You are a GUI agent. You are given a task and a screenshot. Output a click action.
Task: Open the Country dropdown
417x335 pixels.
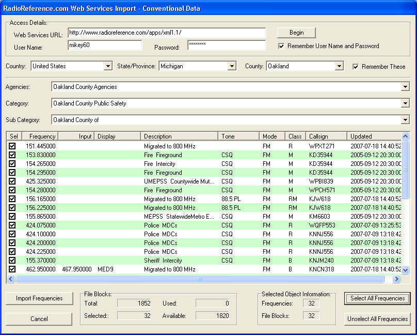108,66
